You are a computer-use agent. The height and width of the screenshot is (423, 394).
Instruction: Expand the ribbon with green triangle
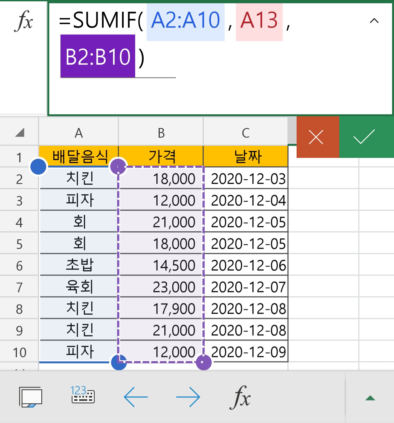tap(370, 398)
